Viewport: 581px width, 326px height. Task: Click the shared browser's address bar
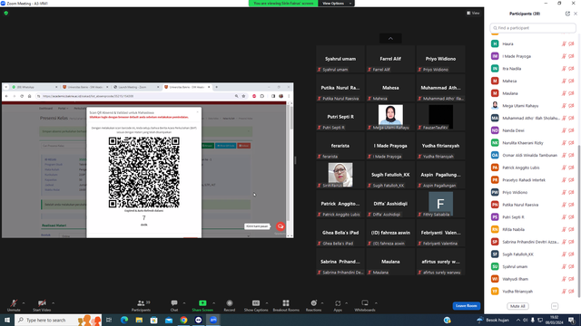(137, 96)
